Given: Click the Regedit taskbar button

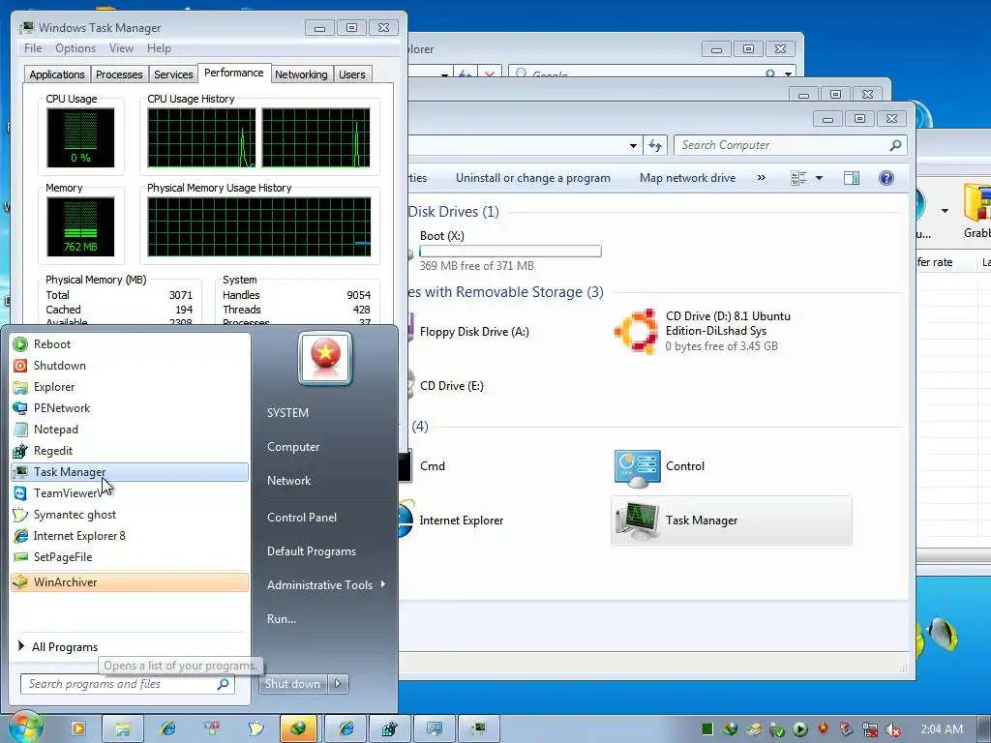Looking at the screenshot, I should click(x=389, y=728).
